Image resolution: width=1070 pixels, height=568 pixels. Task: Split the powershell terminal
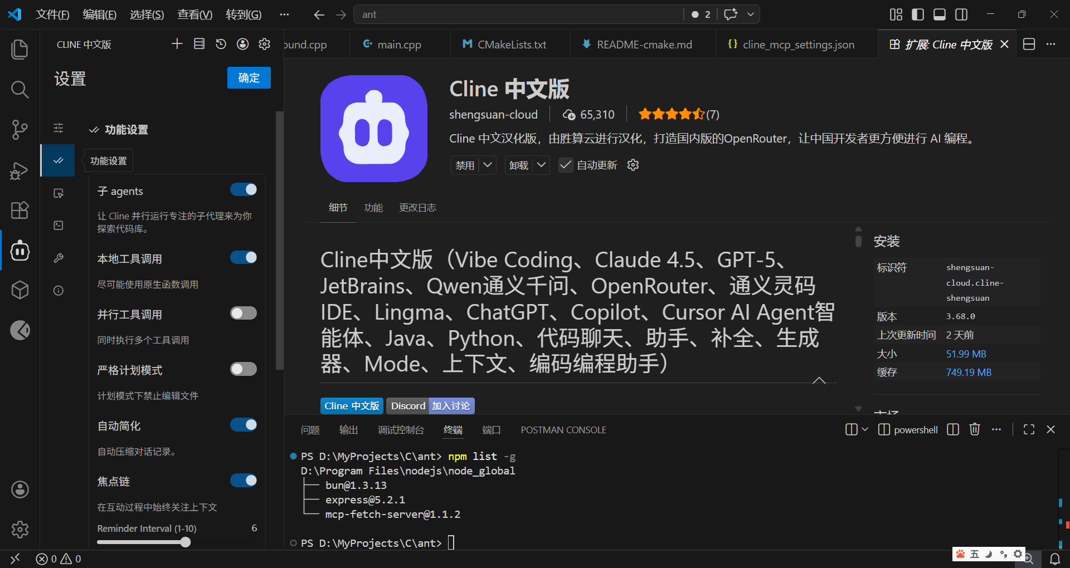point(953,429)
